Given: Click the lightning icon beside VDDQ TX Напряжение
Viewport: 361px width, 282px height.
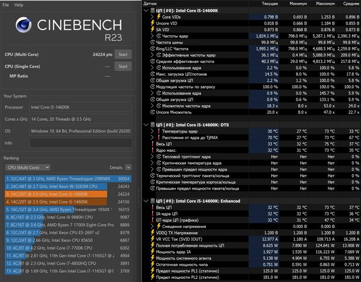Looking at the screenshot, I should [152, 233].
